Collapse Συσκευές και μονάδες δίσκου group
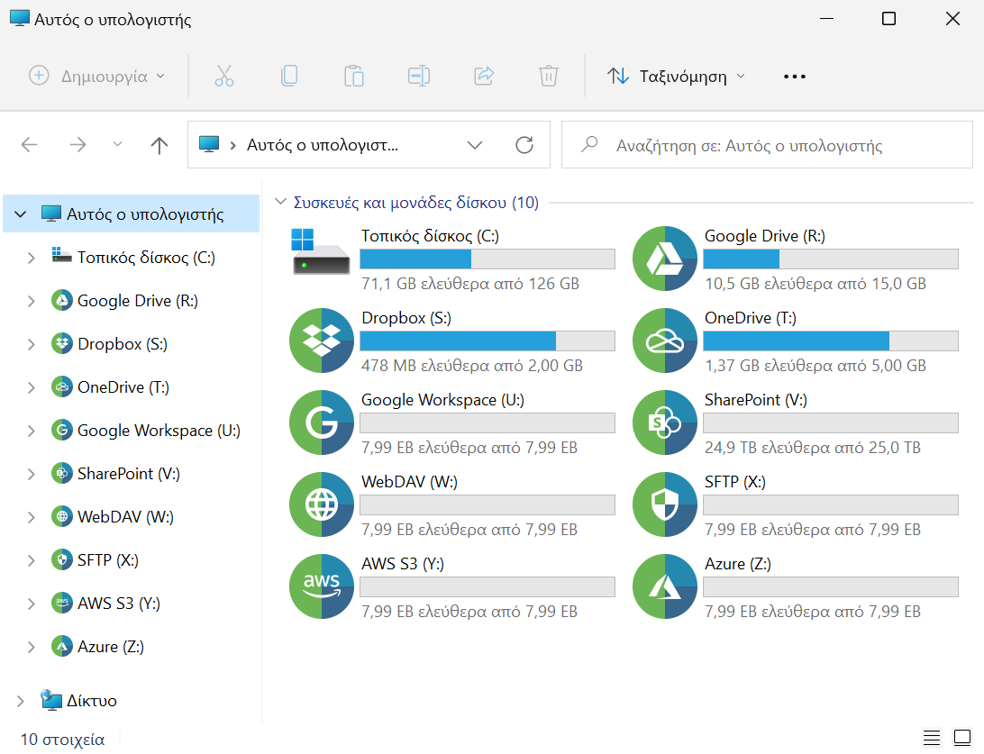This screenshot has width=984, height=754. coord(280,202)
